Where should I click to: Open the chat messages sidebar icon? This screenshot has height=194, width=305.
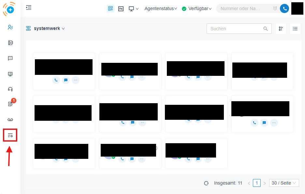10,58
